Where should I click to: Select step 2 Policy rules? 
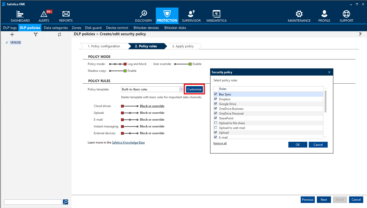148,46
